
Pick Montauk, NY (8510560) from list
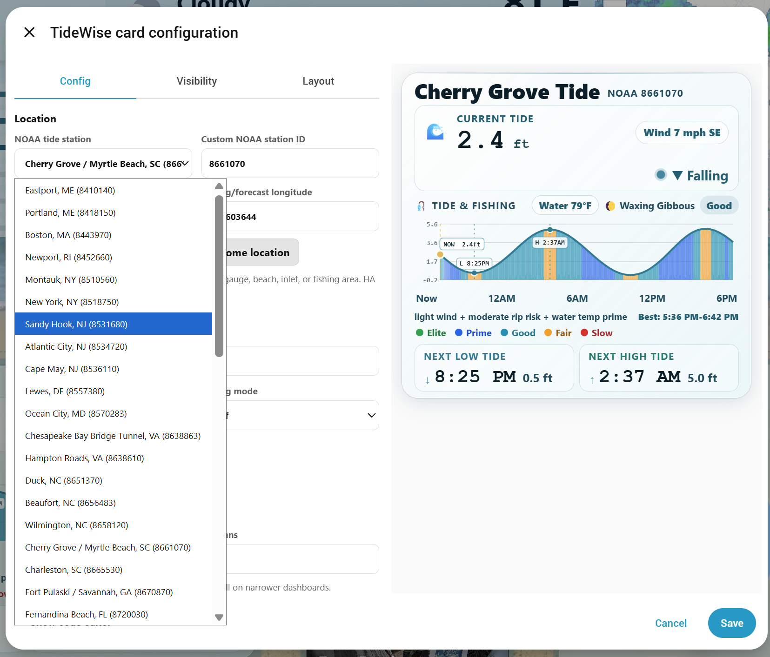(114, 280)
